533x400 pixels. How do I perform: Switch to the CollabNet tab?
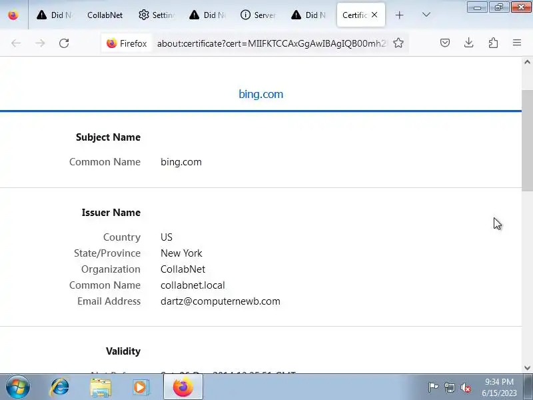(x=105, y=15)
